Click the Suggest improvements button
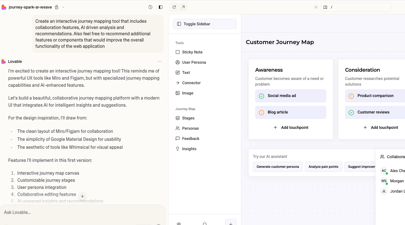This screenshot has height=225, width=405. pyautogui.click(x=360, y=167)
